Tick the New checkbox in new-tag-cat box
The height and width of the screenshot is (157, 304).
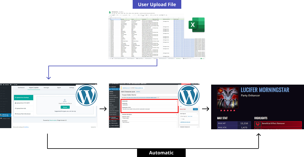pos(181,119)
